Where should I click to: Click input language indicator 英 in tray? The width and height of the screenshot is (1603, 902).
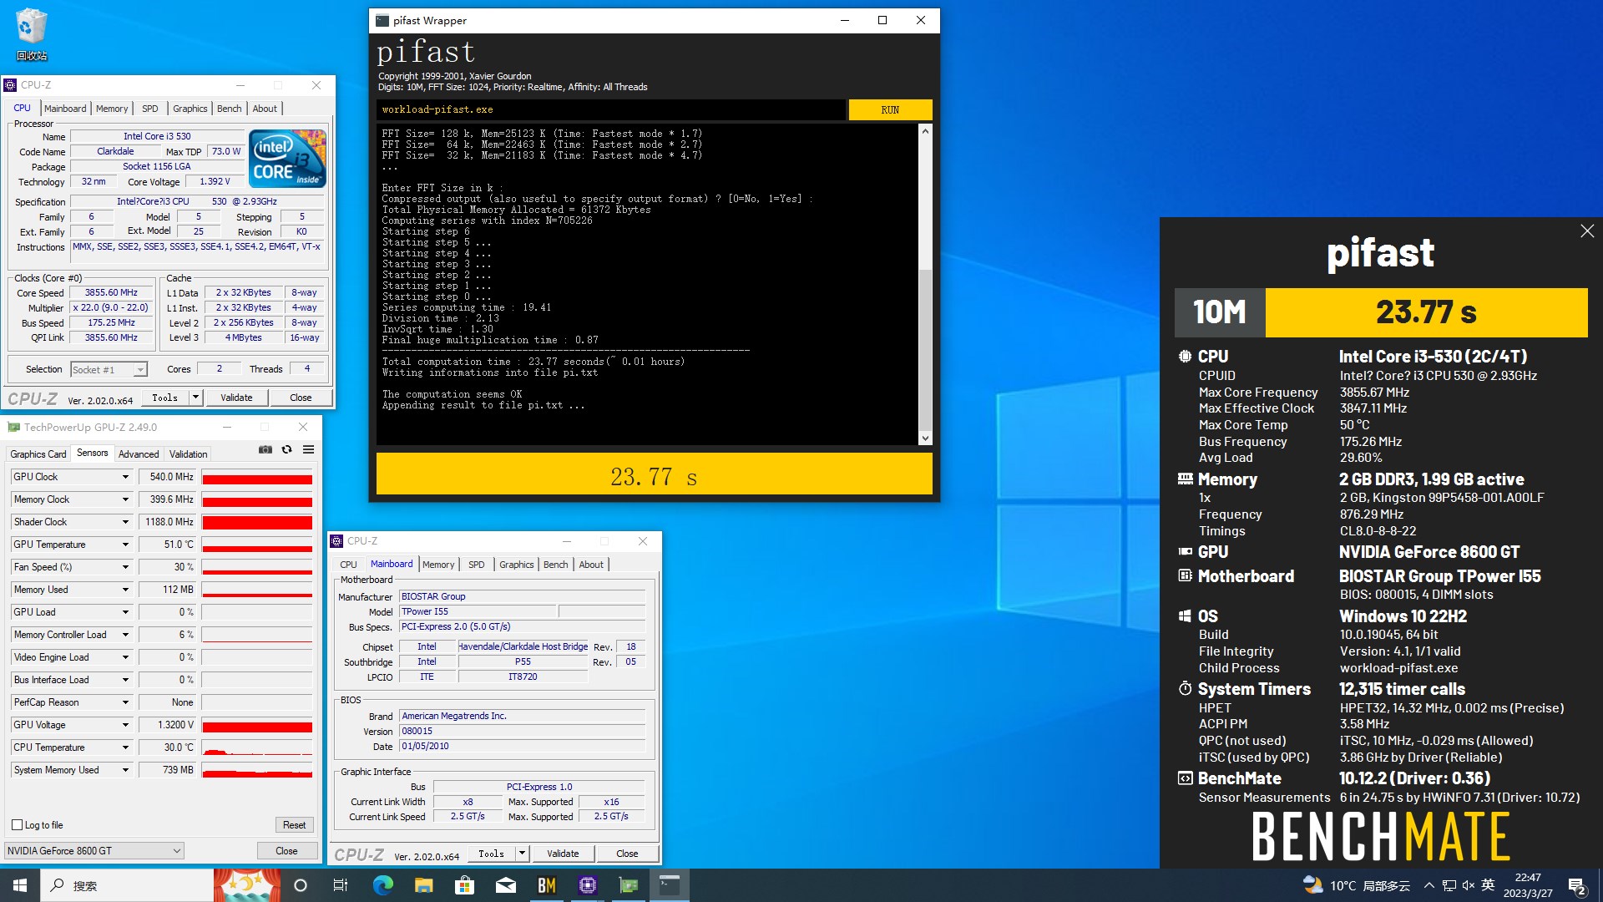coord(1488,885)
